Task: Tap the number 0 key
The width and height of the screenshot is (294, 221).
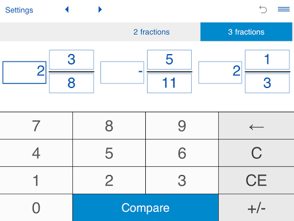Action: click(36, 208)
